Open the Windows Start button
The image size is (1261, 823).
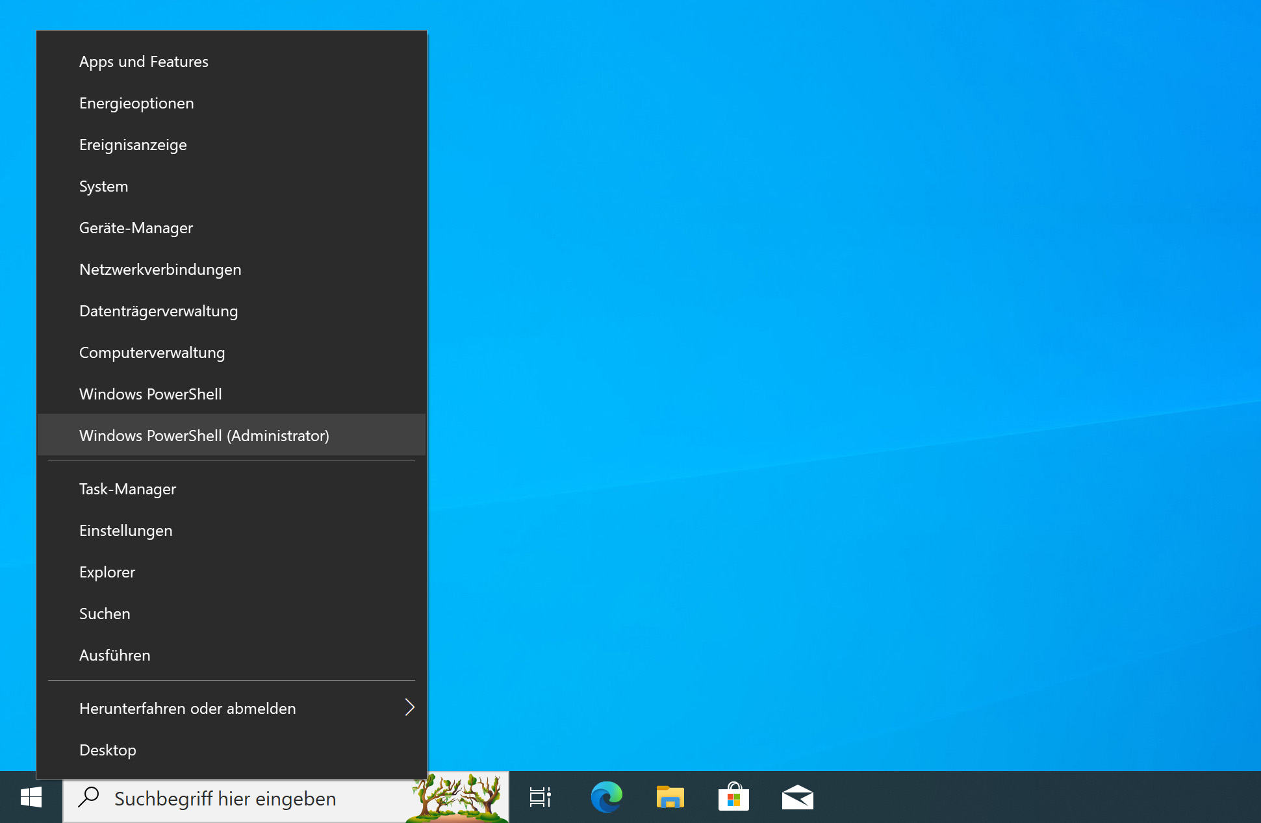31,797
